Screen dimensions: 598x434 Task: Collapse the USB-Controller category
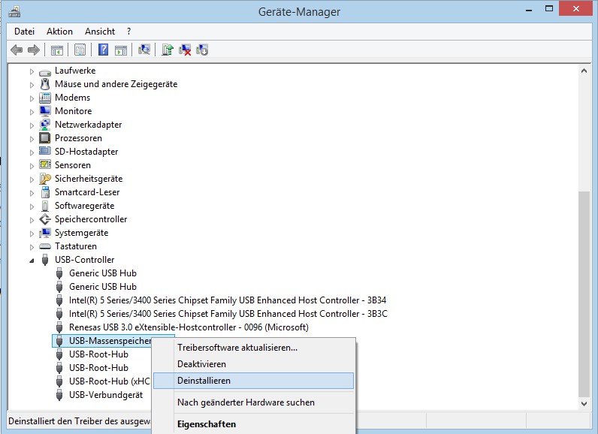point(32,260)
